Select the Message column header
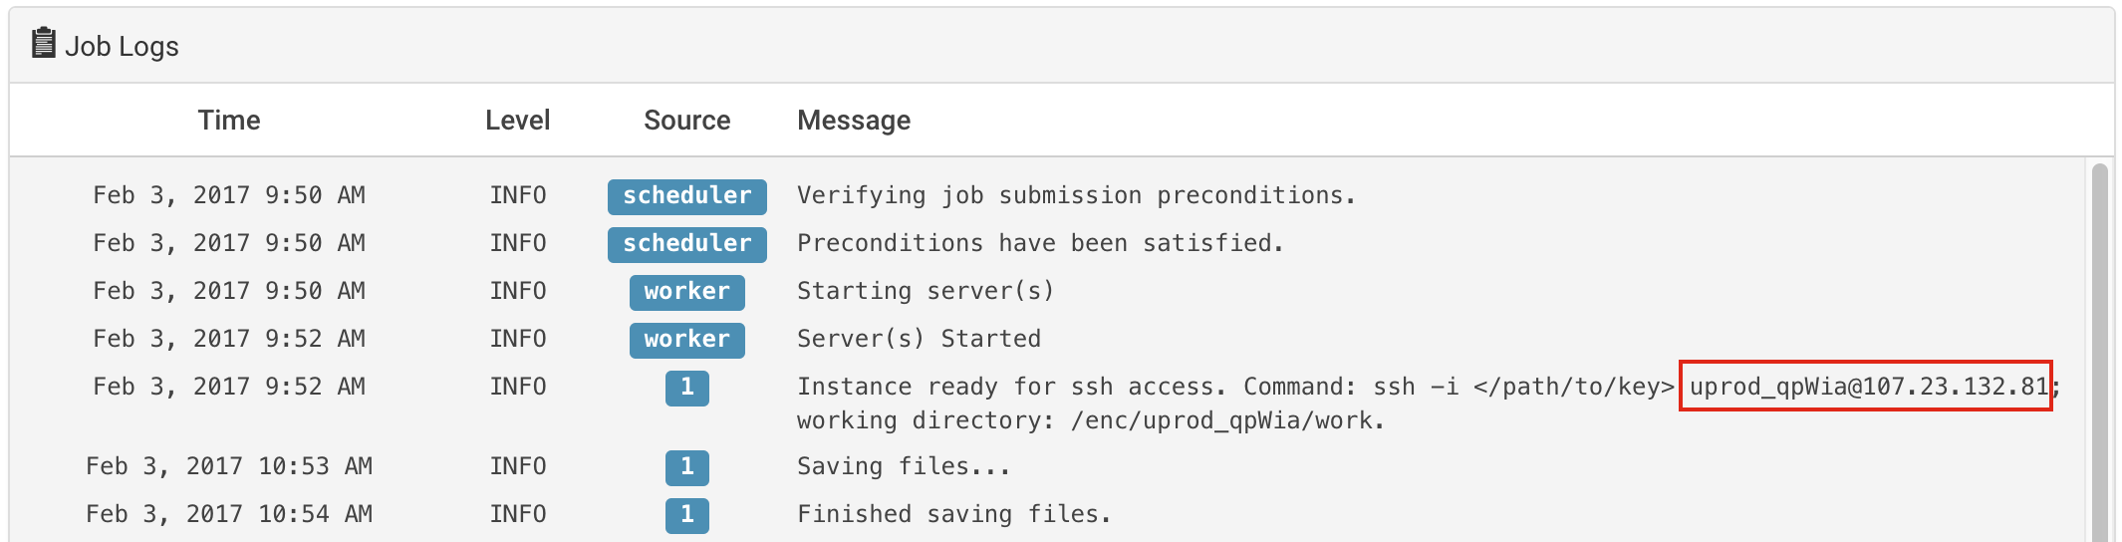This screenshot has width=2122, height=542. (854, 121)
